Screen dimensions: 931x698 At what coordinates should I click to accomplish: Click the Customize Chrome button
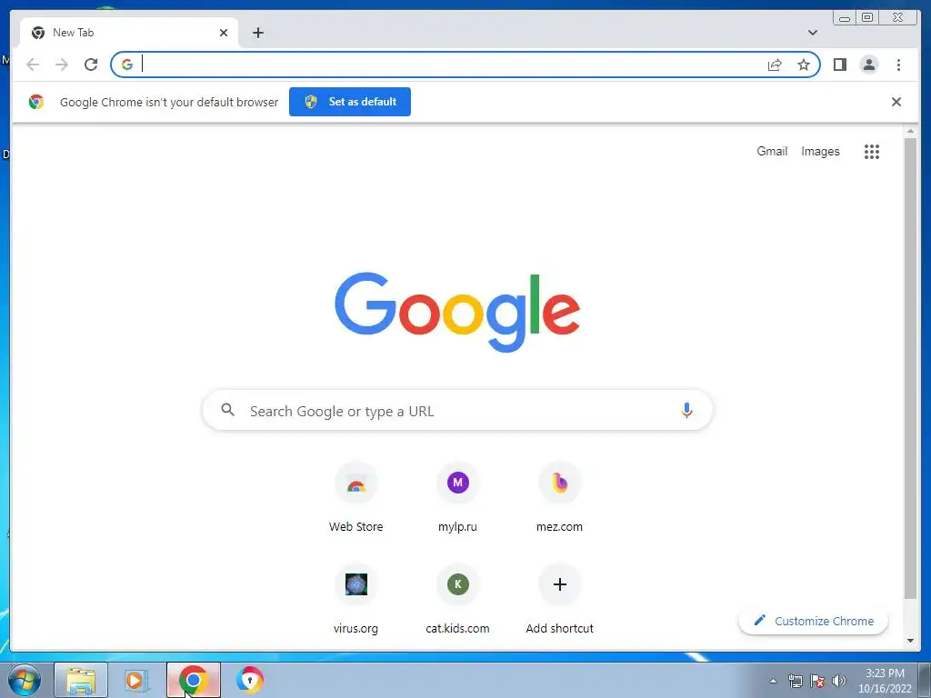click(x=813, y=621)
